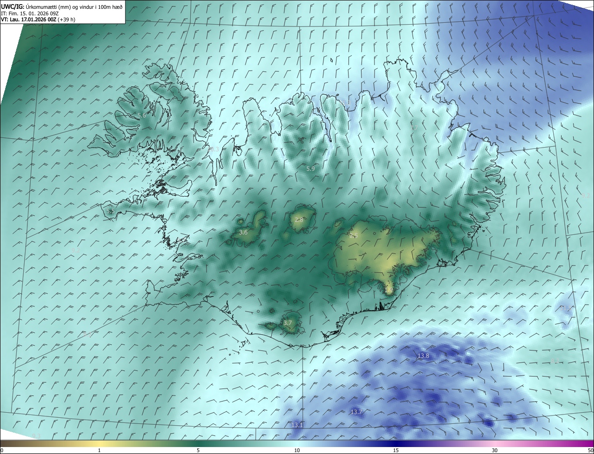Image resolution: width=594 pixels, height=454 pixels.
Task: Click the 13.7 value in the blue area
Action: (x=356, y=412)
